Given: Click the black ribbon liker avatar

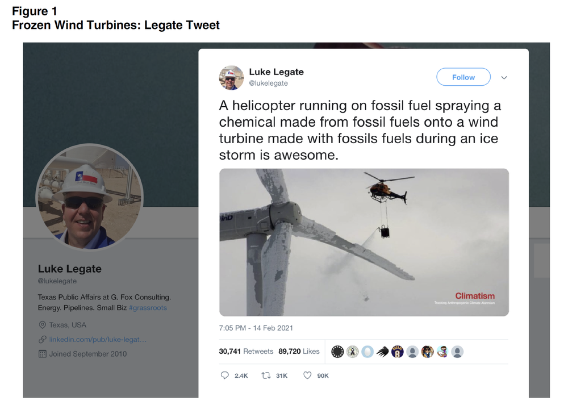Looking at the screenshot, I should (x=353, y=352).
